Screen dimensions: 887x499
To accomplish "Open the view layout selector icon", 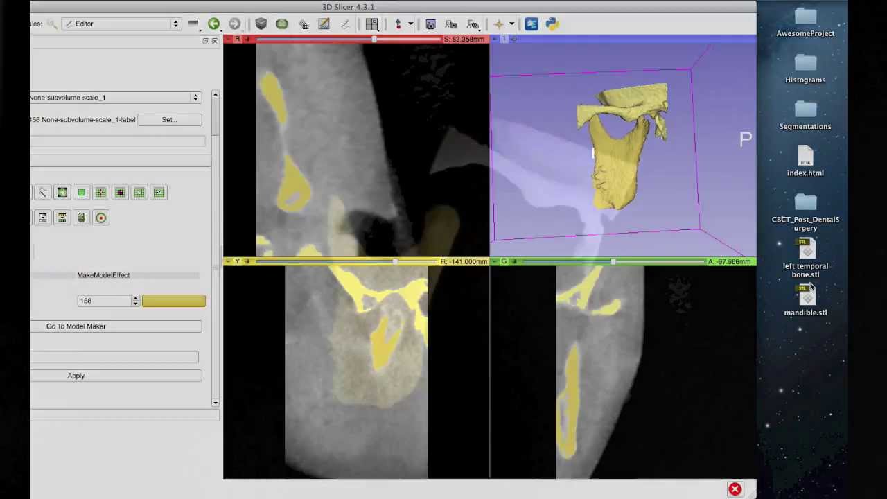I will click(371, 24).
